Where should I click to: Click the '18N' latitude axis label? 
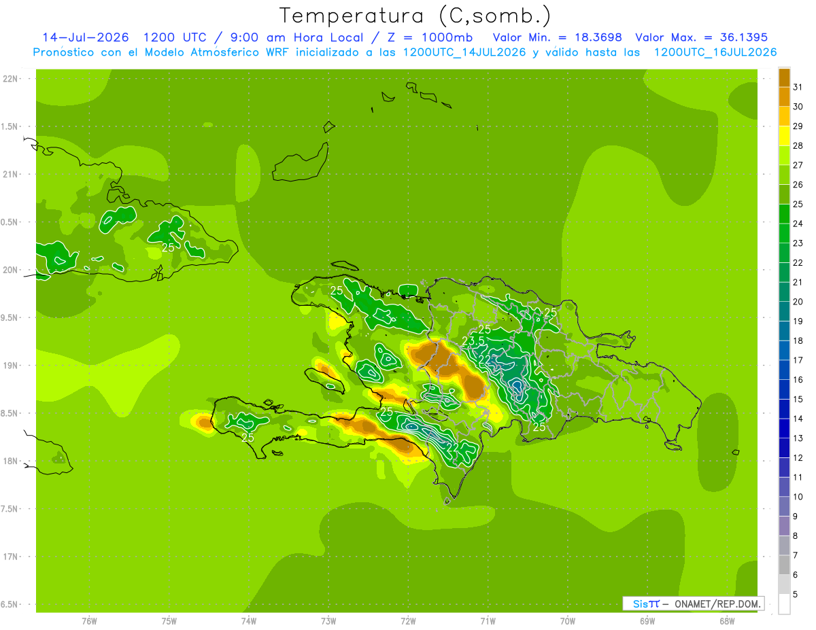[11, 461]
